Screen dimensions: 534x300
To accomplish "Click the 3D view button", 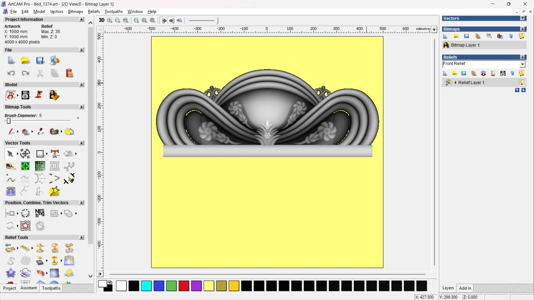I will (x=102, y=20).
